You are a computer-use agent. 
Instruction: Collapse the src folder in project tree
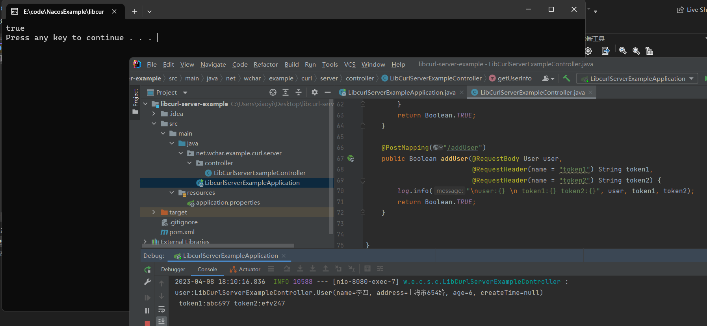[x=154, y=124]
